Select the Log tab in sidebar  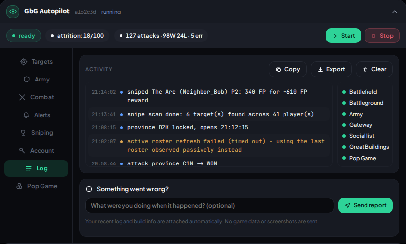coord(36,168)
